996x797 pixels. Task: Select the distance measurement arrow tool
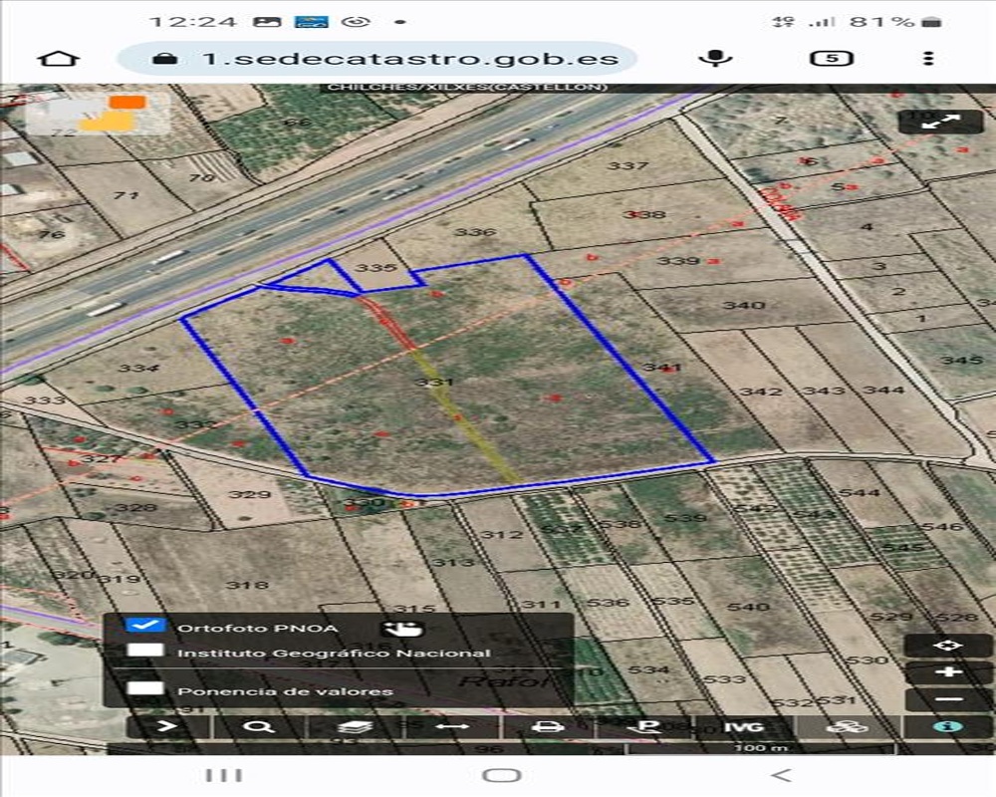click(451, 726)
